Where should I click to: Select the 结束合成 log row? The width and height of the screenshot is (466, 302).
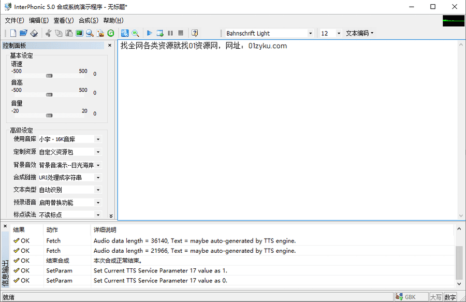(232, 261)
